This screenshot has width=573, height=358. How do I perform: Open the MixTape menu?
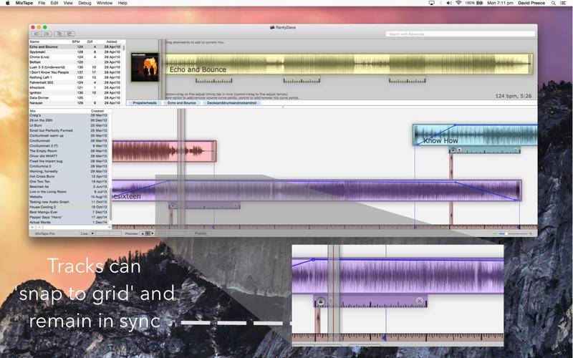[24, 3]
